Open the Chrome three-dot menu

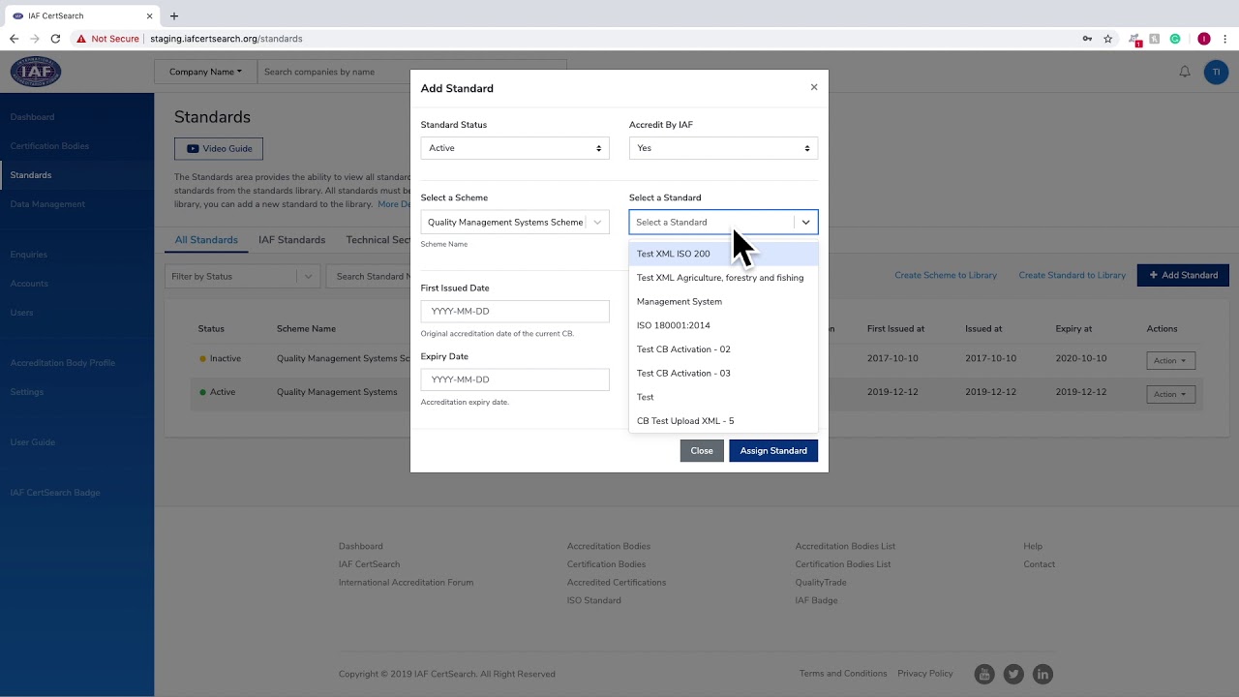[x=1224, y=39]
